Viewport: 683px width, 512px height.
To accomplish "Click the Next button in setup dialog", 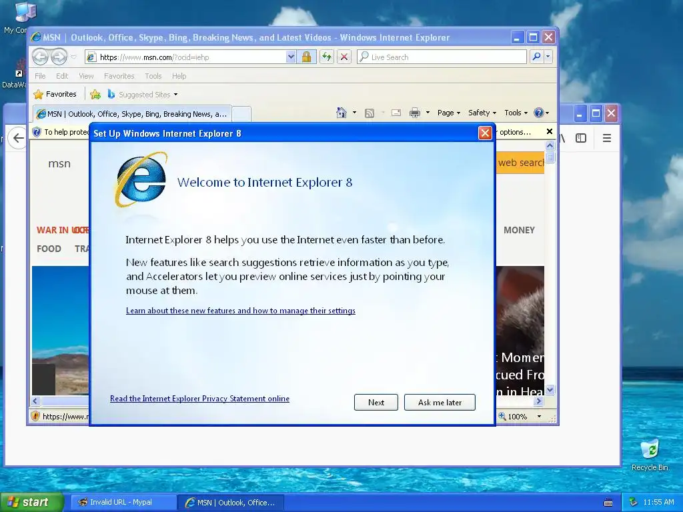I will click(376, 402).
